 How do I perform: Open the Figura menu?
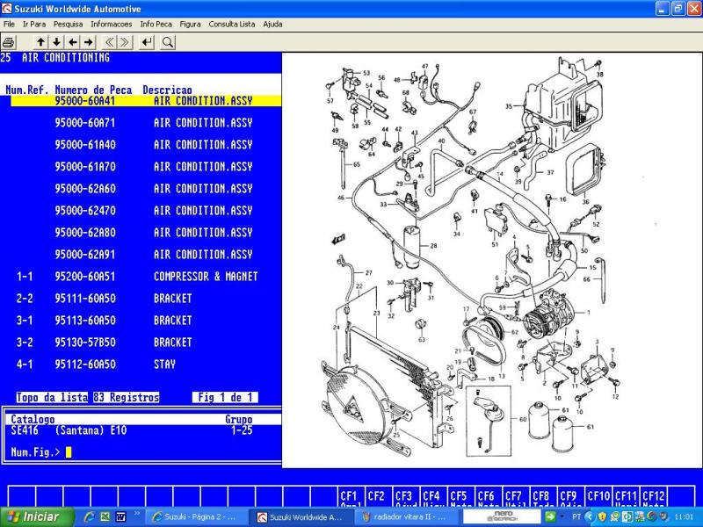pos(190,25)
